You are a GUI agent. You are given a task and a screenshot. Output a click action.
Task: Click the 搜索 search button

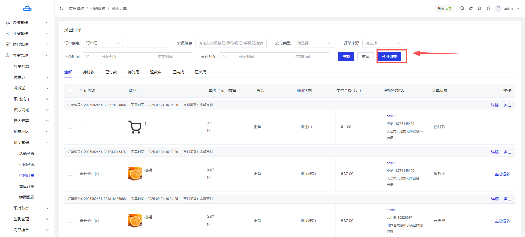[x=346, y=57]
